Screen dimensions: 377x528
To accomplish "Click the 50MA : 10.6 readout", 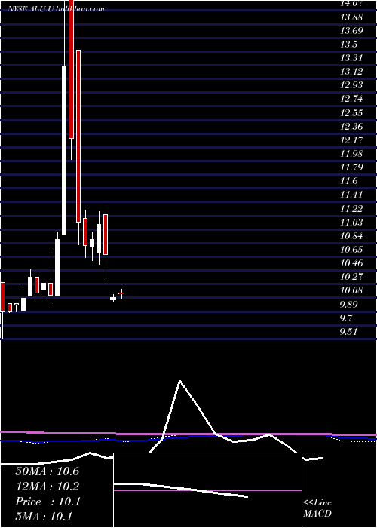I will pyautogui.click(x=47, y=471).
